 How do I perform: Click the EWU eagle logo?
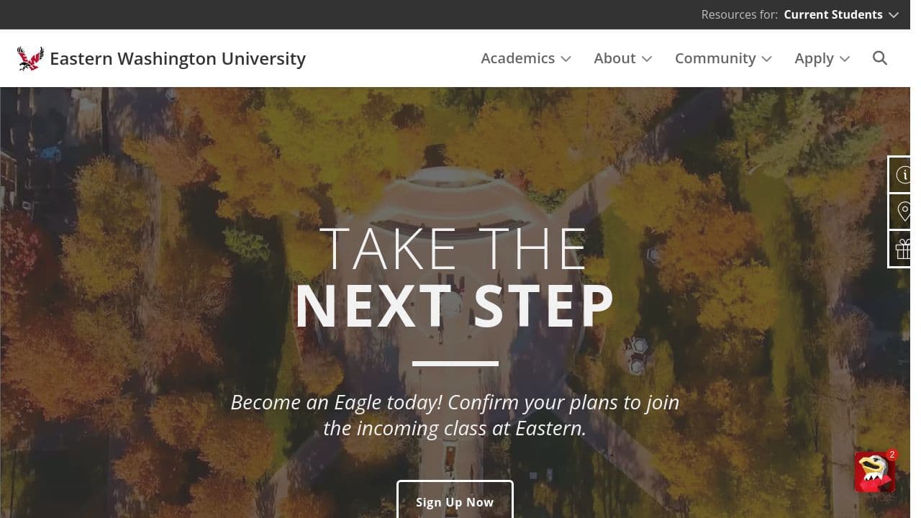click(29, 58)
